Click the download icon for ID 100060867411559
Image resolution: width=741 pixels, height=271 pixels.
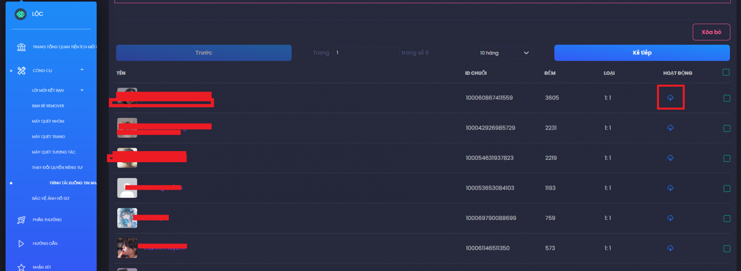(x=670, y=98)
